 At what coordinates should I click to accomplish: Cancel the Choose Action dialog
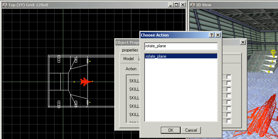pyautogui.click(x=191, y=130)
